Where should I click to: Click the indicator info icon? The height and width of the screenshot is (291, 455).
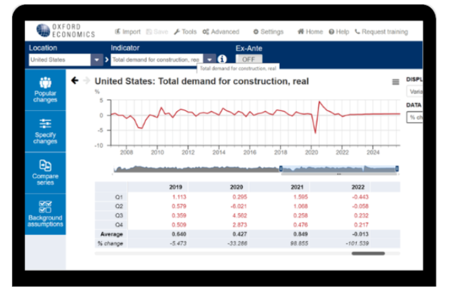222,59
